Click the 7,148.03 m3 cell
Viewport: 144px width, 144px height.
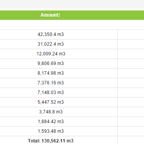[51, 92]
